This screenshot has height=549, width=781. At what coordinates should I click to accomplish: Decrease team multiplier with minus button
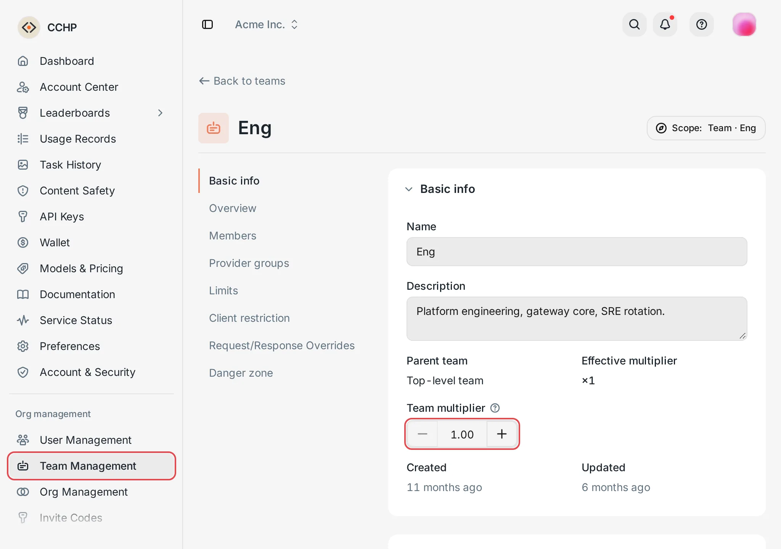click(x=423, y=434)
